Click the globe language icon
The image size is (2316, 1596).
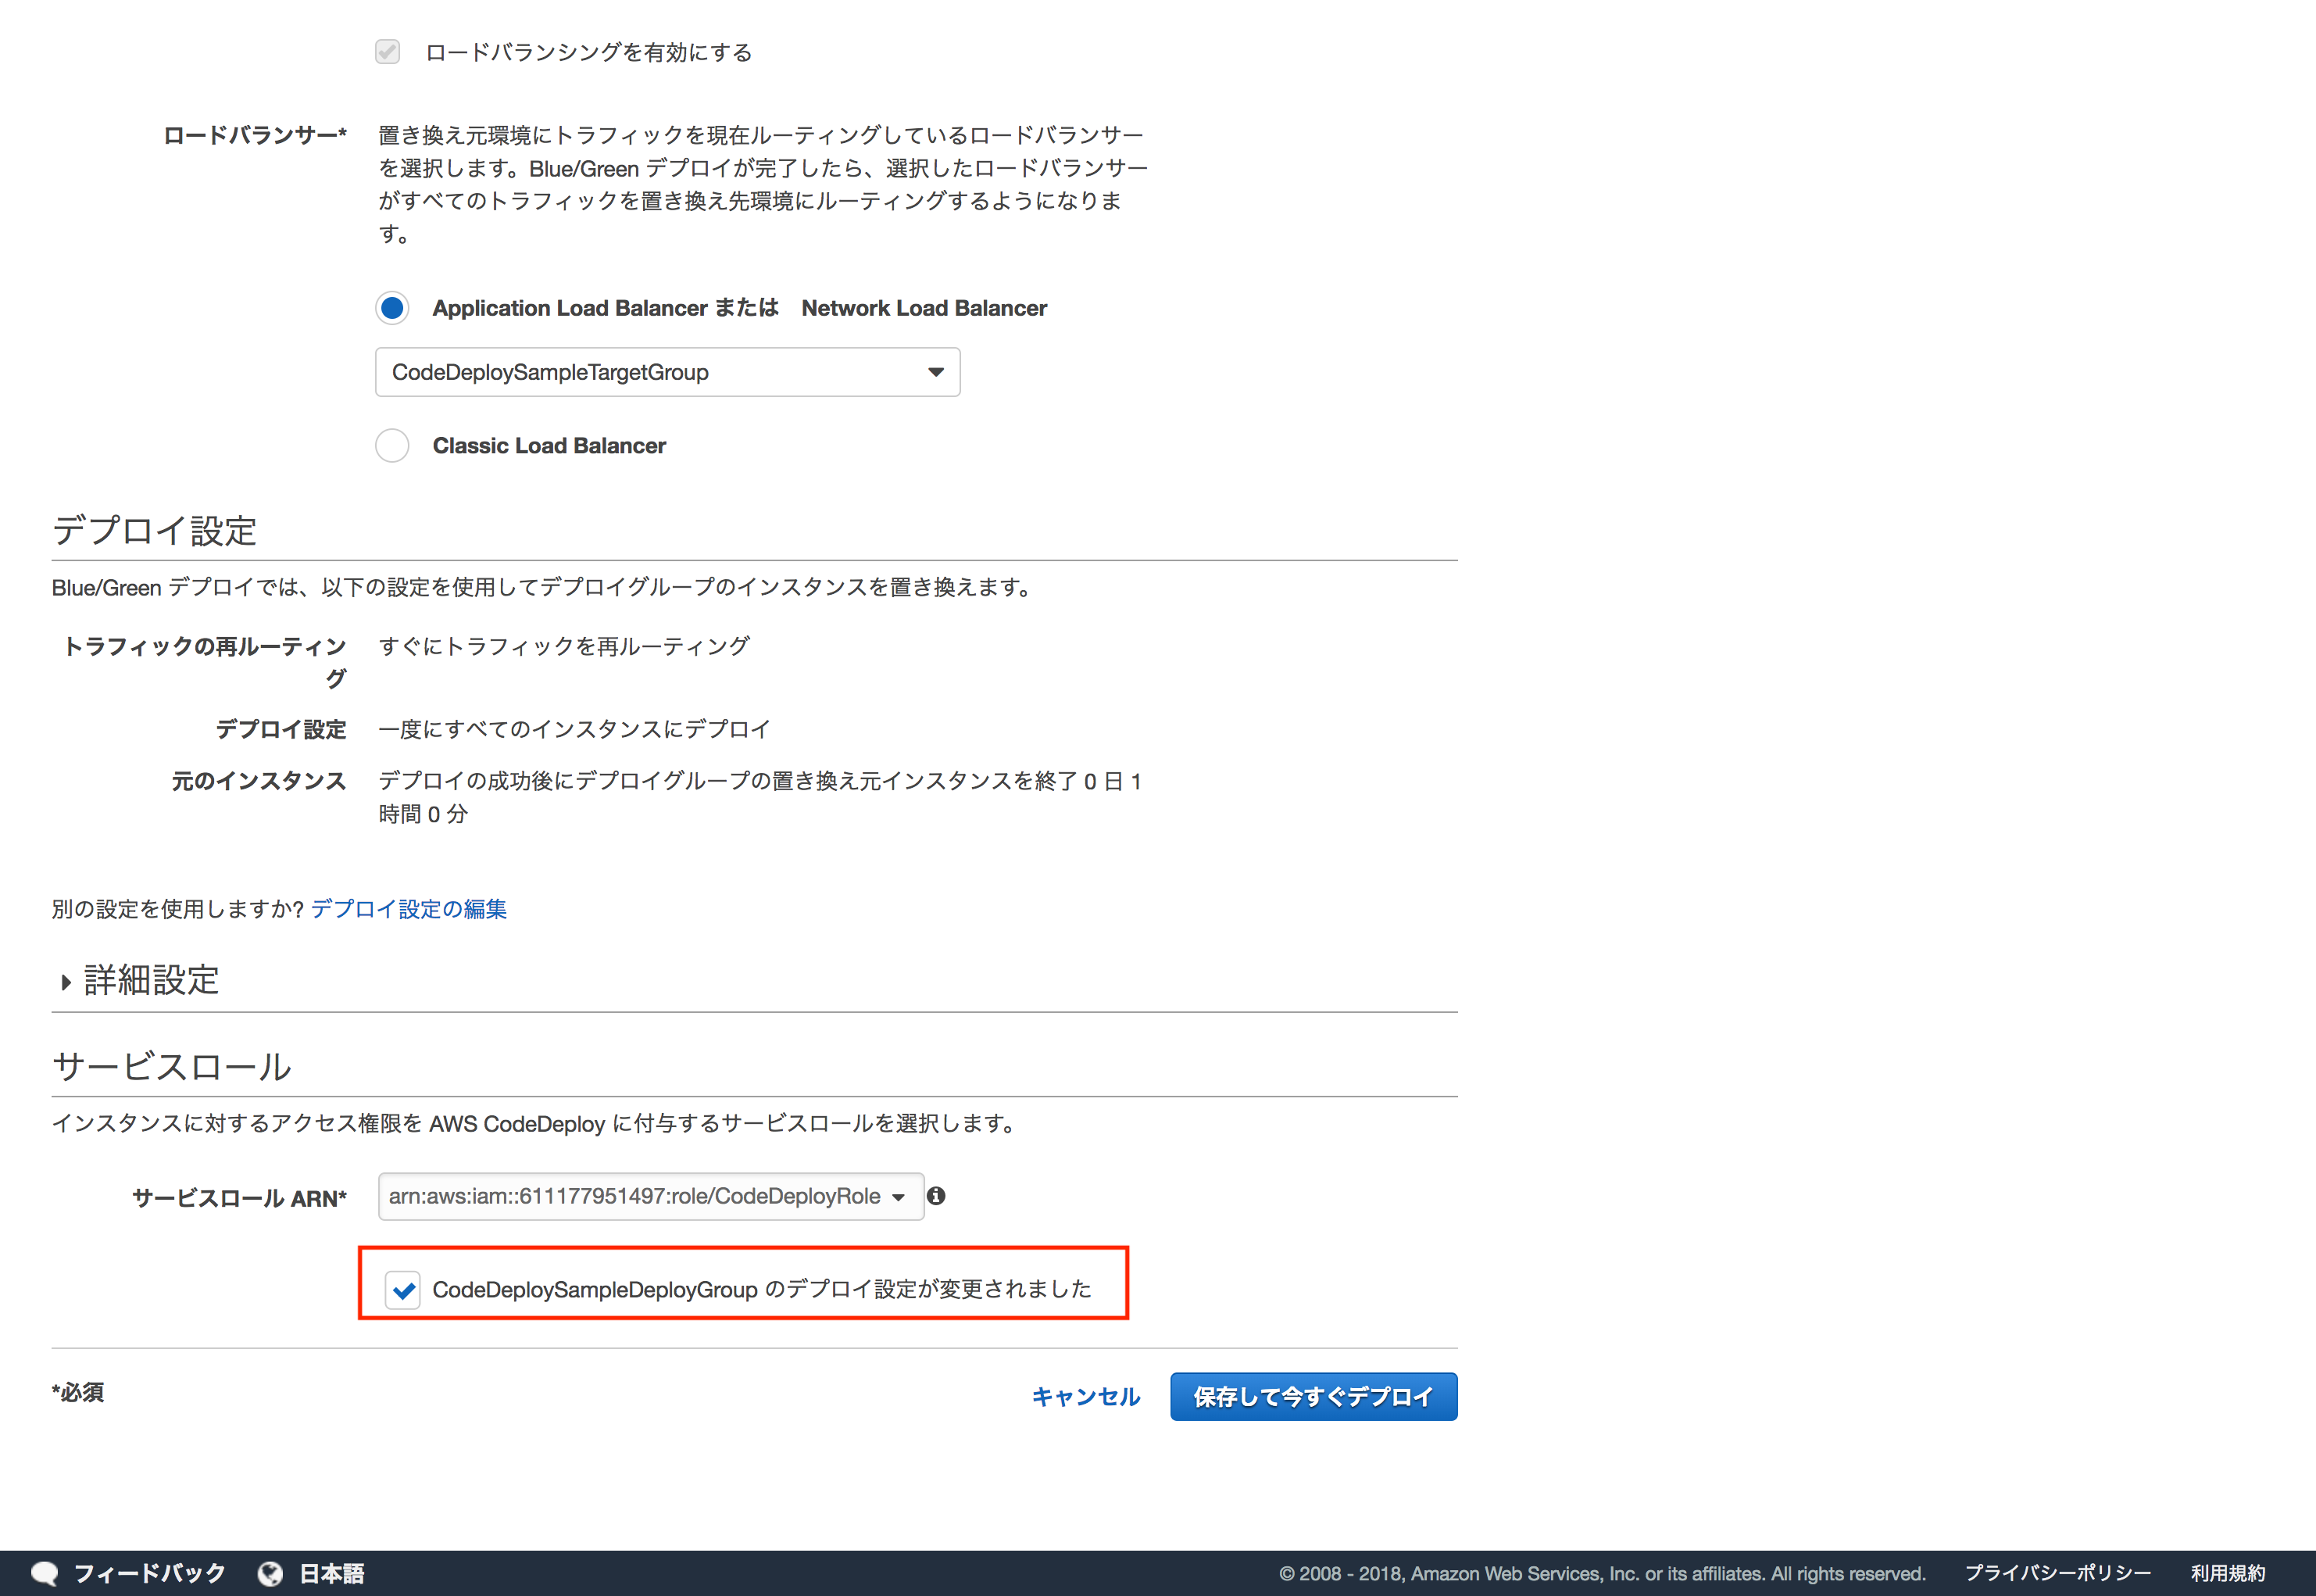pos(270,1573)
